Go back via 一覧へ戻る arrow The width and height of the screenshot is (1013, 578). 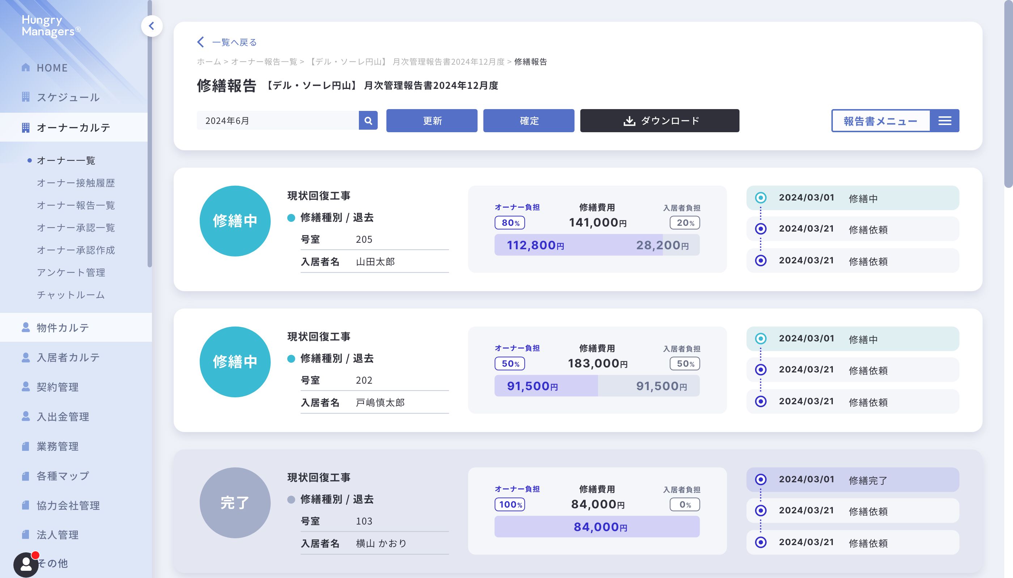tap(201, 42)
